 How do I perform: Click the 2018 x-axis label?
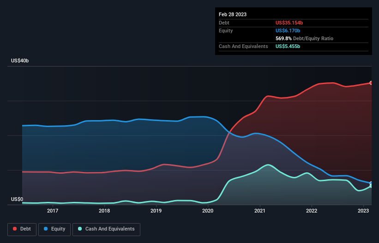(x=104, y=211)
